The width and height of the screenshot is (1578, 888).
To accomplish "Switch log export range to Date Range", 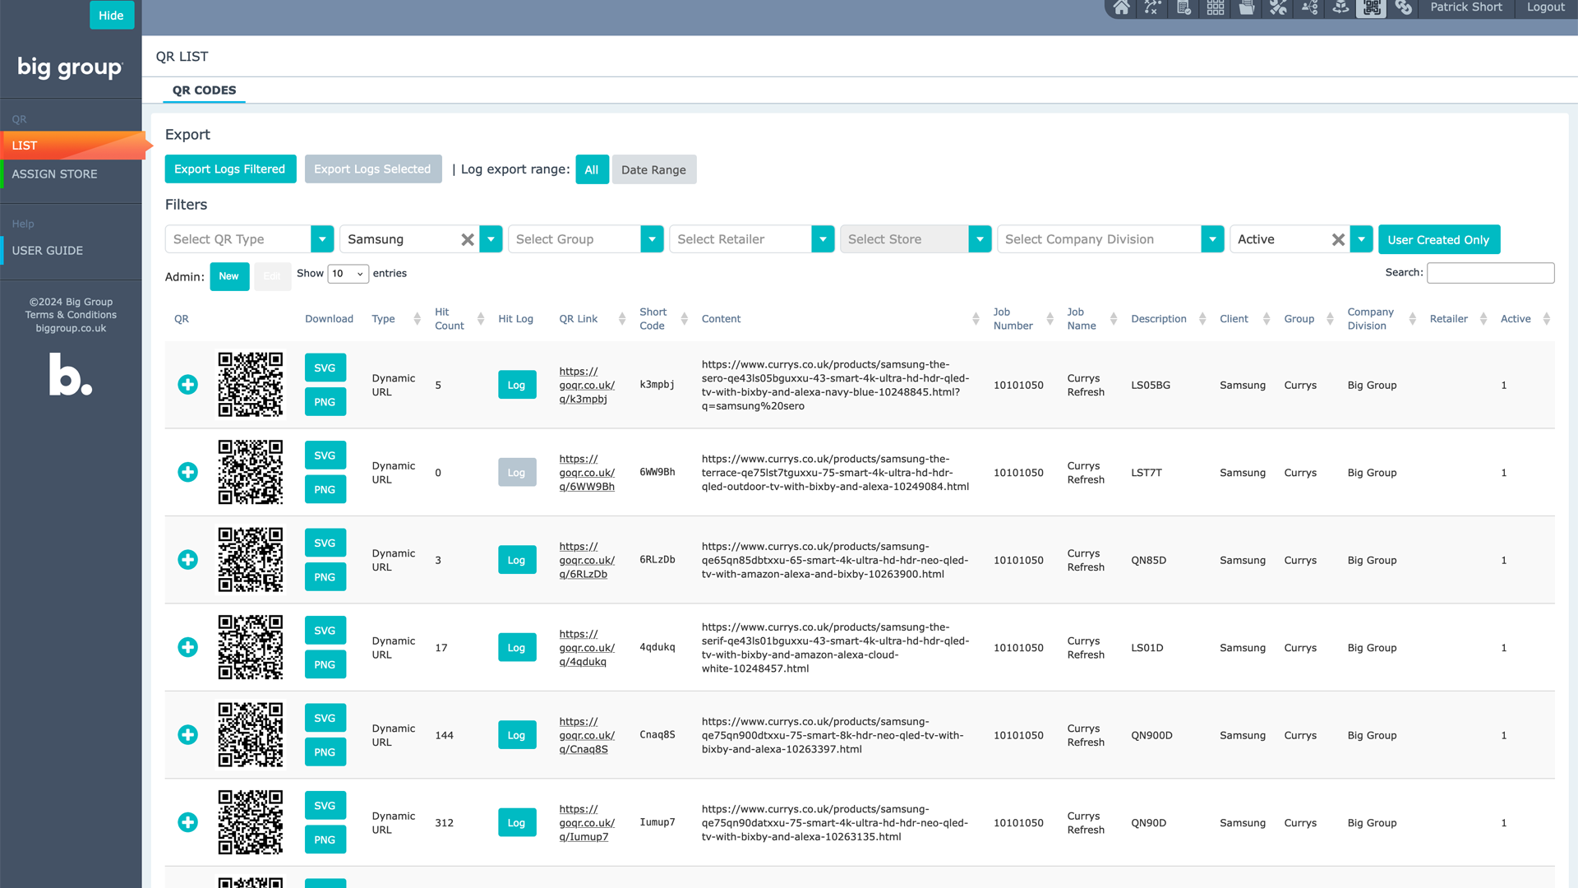I will click(653, 169).
